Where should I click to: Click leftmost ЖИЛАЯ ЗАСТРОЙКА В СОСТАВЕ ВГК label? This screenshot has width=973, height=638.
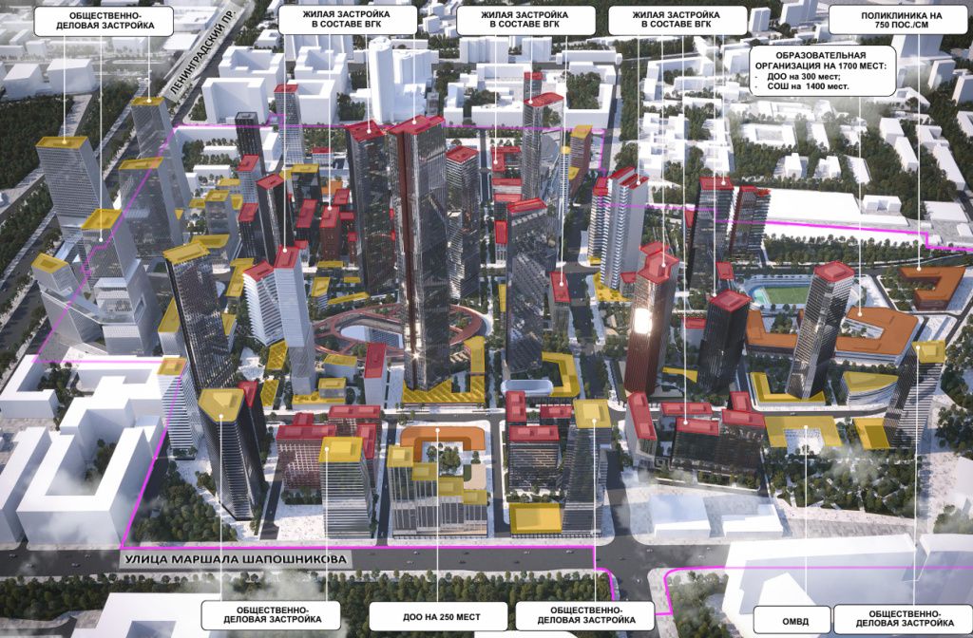coord(334,22)
